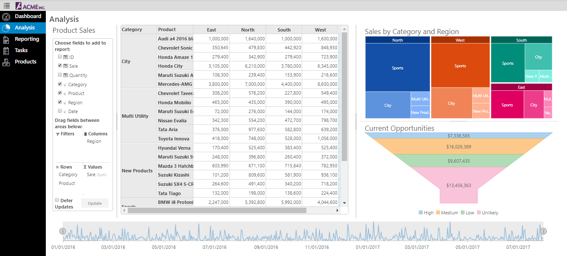Toggle the High series in the funnel legend

click(426, 213)
